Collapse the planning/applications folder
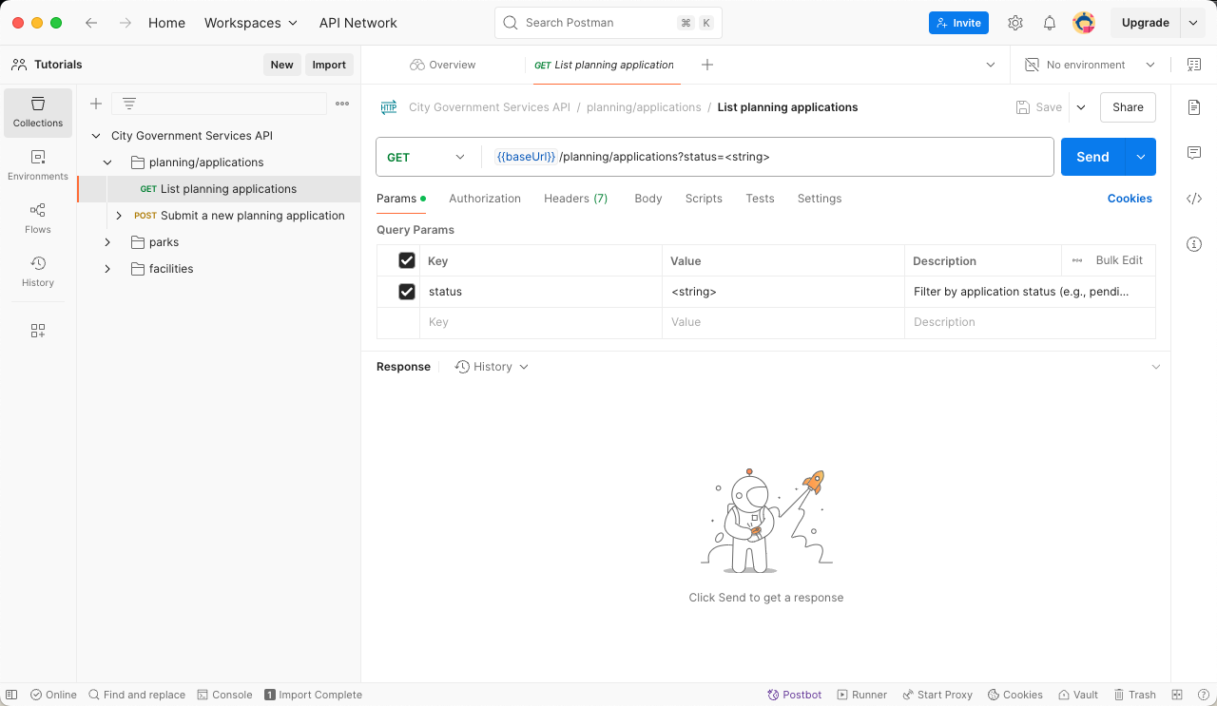This screenshot has width=1217, height=706. pos(107,162)
